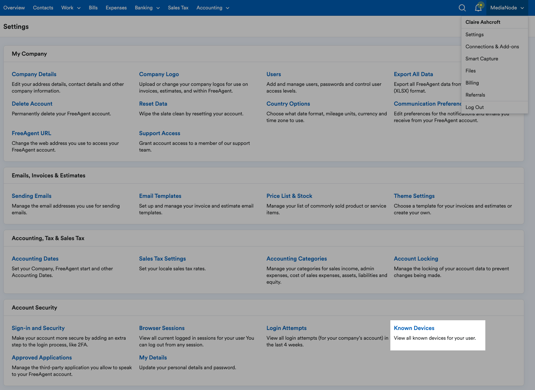Screen dimensions: 535x390
Task: Open the Export All Data link
Action: tap(413, 74)
